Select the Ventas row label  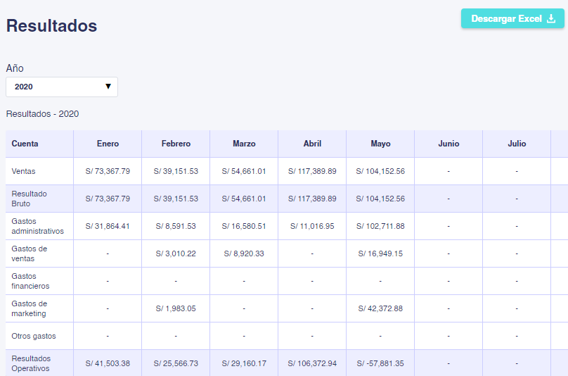(23, 171)
